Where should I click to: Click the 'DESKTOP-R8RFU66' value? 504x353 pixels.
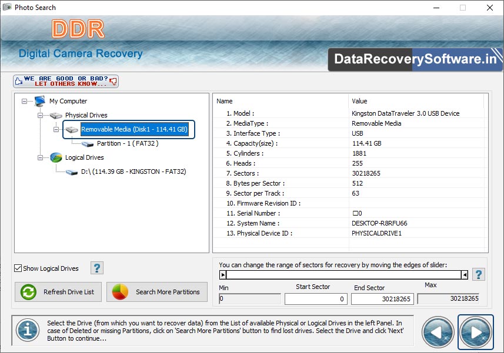[379, 223]
